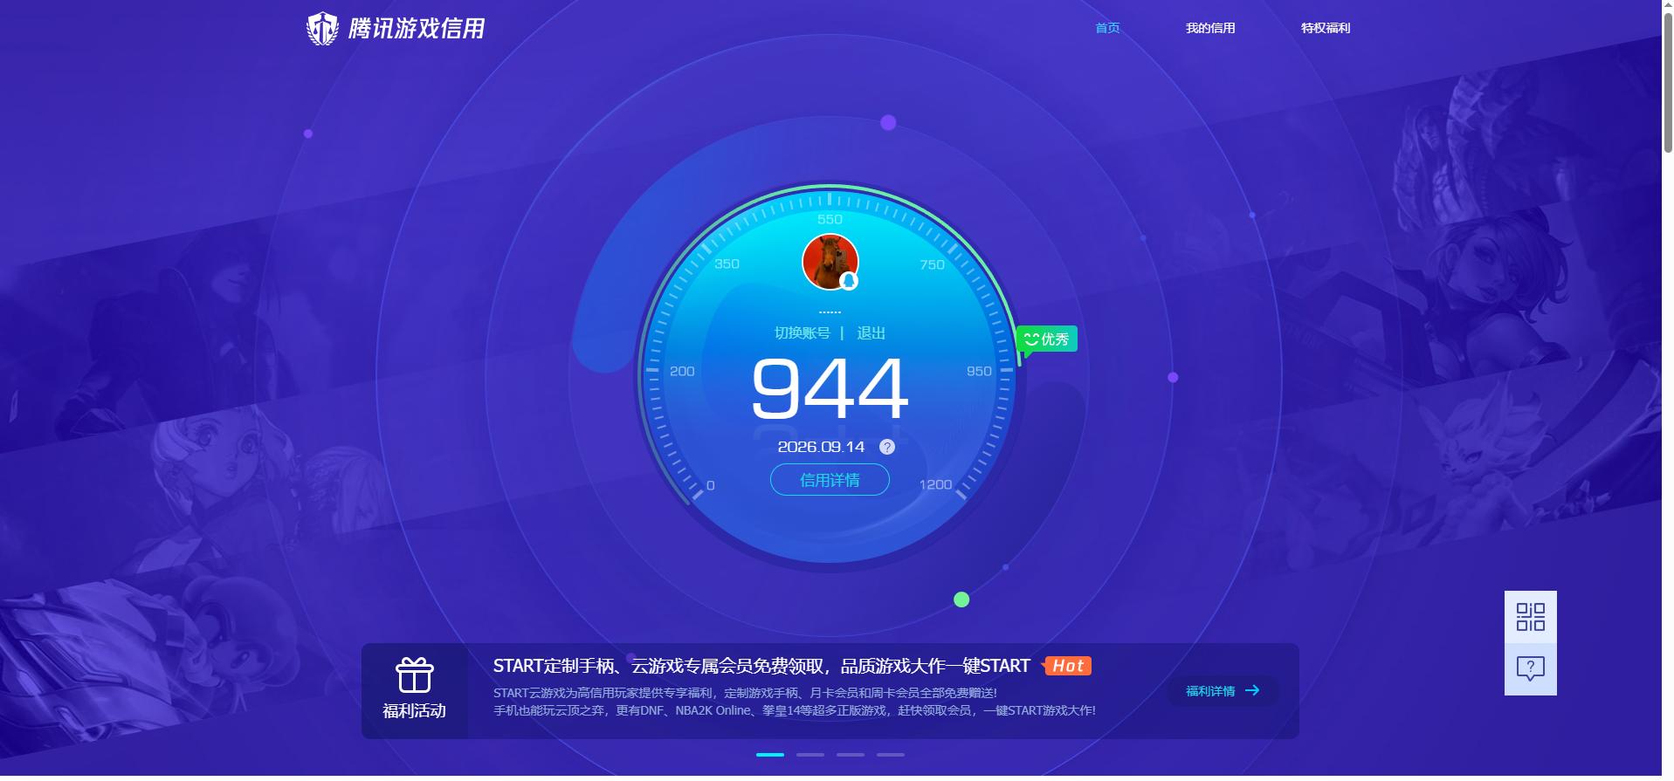Click the arrow in 福利详情 button
The image size is (1674, 781).
pos(1252,690)
